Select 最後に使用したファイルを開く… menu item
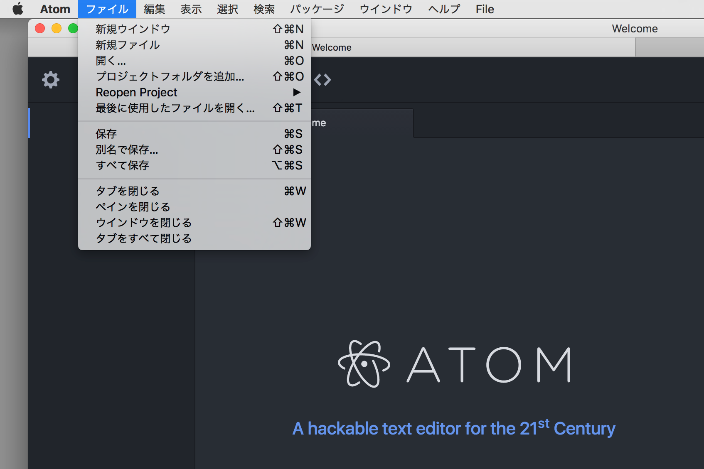The height and width of the screenshot is (469, 704). point(194,108)
